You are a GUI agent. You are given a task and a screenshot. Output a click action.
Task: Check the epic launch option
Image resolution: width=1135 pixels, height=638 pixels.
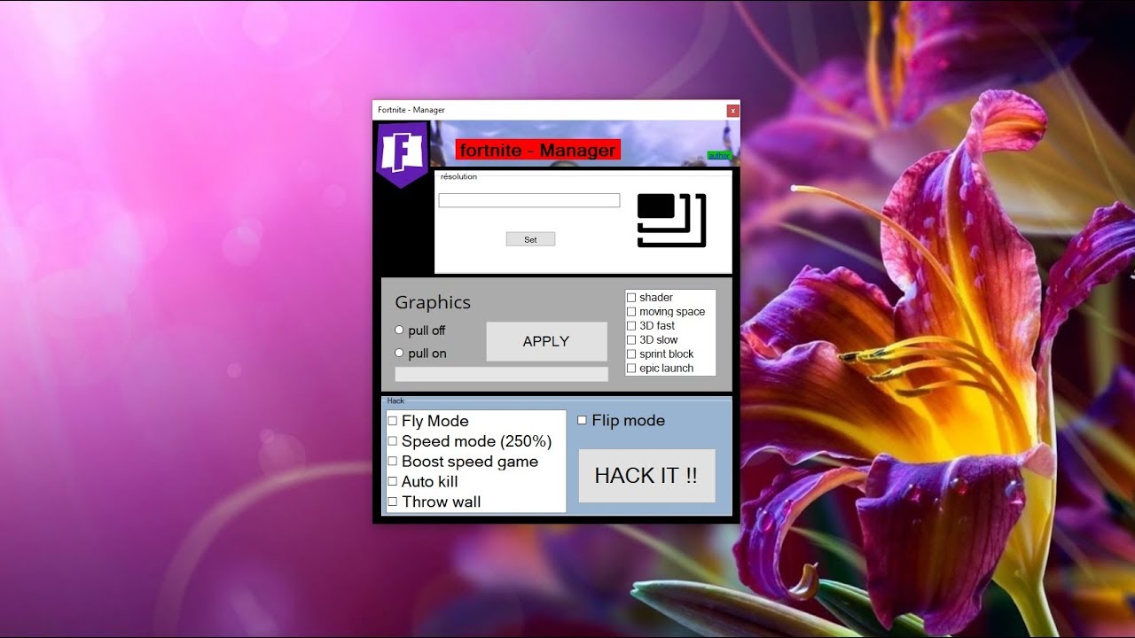(x=631, y=369)
